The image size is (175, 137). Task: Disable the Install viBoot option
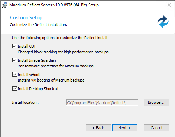pyautogui.click(x=14, y=75)
